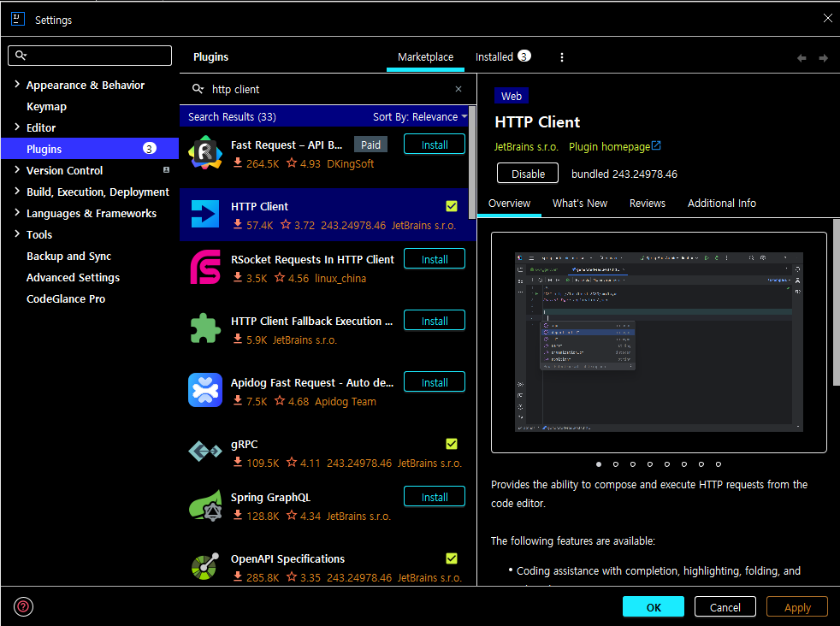The width and height of the screenshot is (840, 626).
Task: Install the Spring GraphQL plugin
Action: [x=435, y=497]
